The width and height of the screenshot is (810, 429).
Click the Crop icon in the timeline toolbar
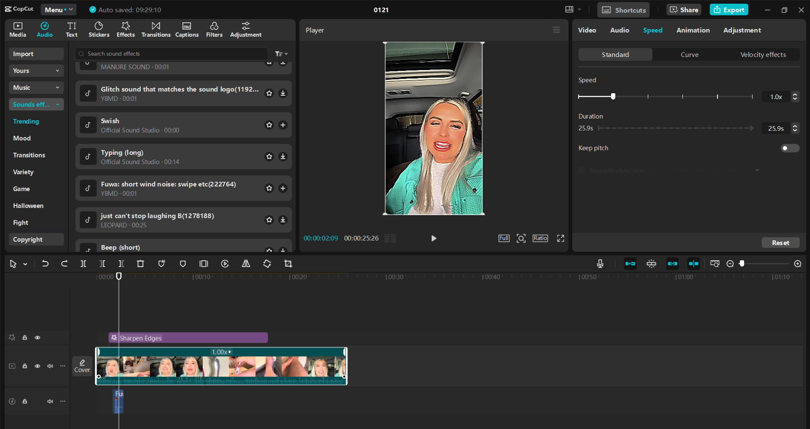click(288, 264)
